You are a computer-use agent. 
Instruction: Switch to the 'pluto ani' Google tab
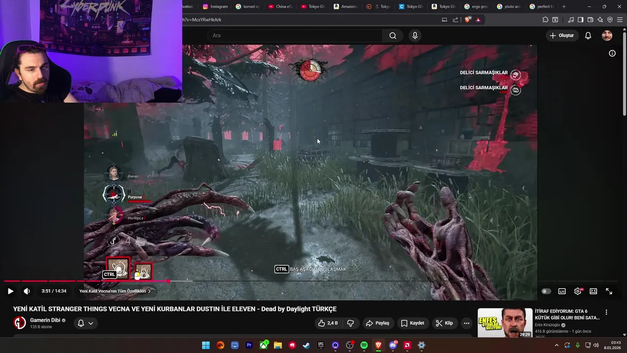coord(509,6)
